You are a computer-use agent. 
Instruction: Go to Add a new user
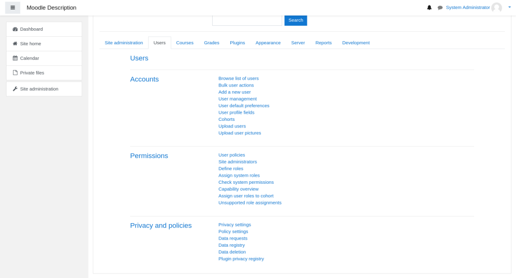click(x=234, y=92)
